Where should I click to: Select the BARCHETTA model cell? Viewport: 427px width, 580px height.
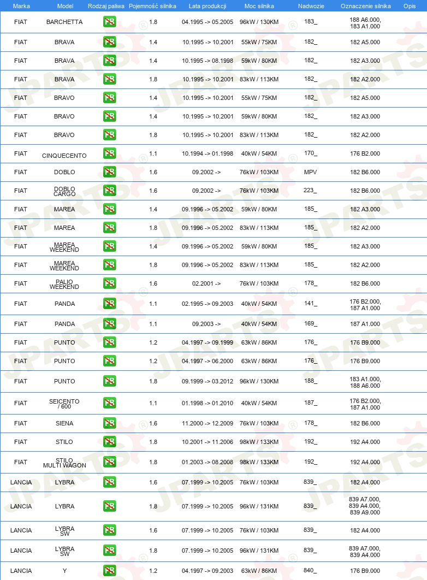tap(64, 22)
